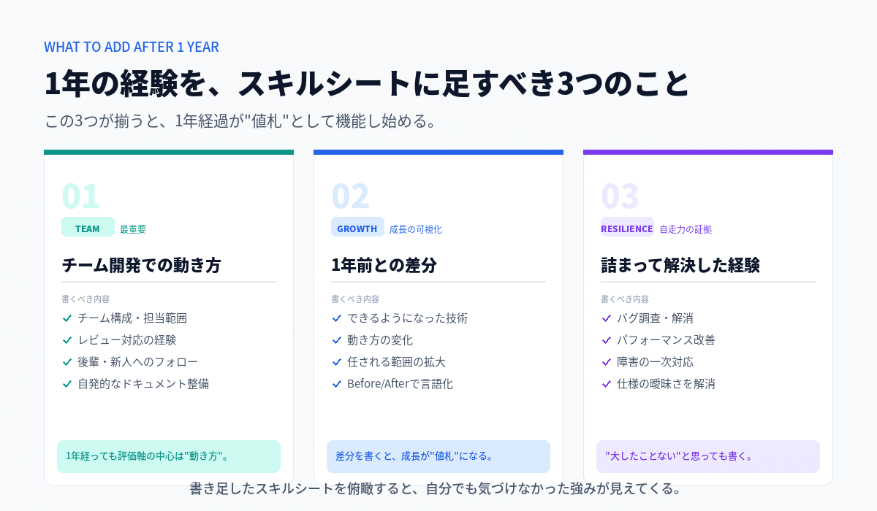
Task: Click the purple top bar of card 03
Action: click(708, 152)
